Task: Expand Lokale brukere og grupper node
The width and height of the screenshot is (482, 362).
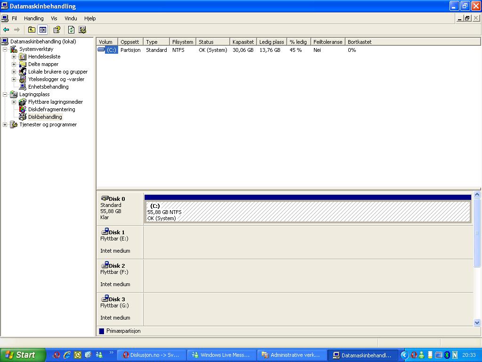Action: tap(14, 72)
